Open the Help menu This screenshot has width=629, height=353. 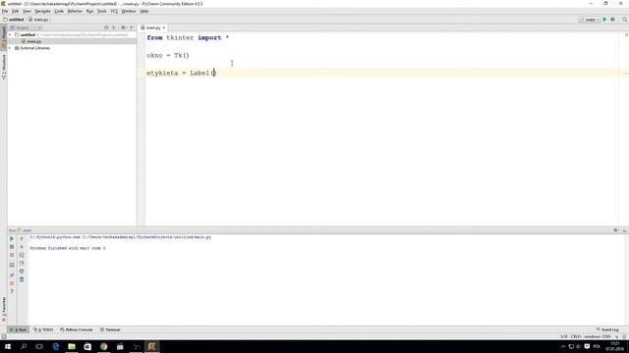144,11
